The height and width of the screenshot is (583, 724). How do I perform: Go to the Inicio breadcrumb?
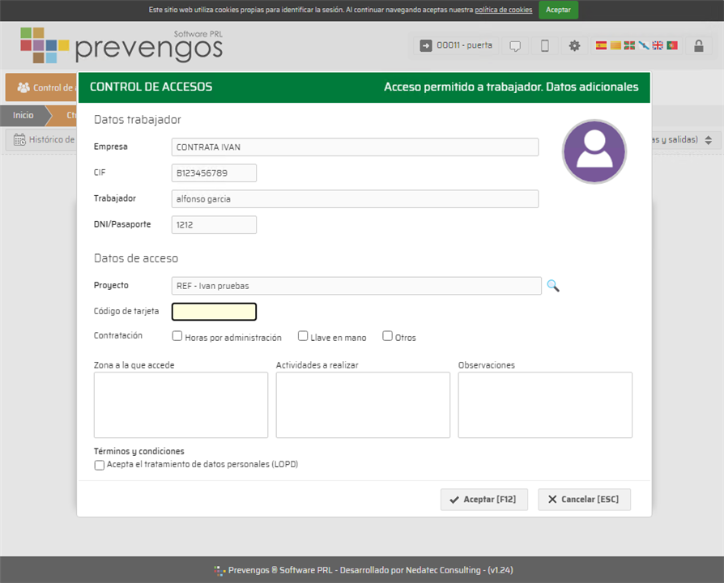click(x=23, y=115)
